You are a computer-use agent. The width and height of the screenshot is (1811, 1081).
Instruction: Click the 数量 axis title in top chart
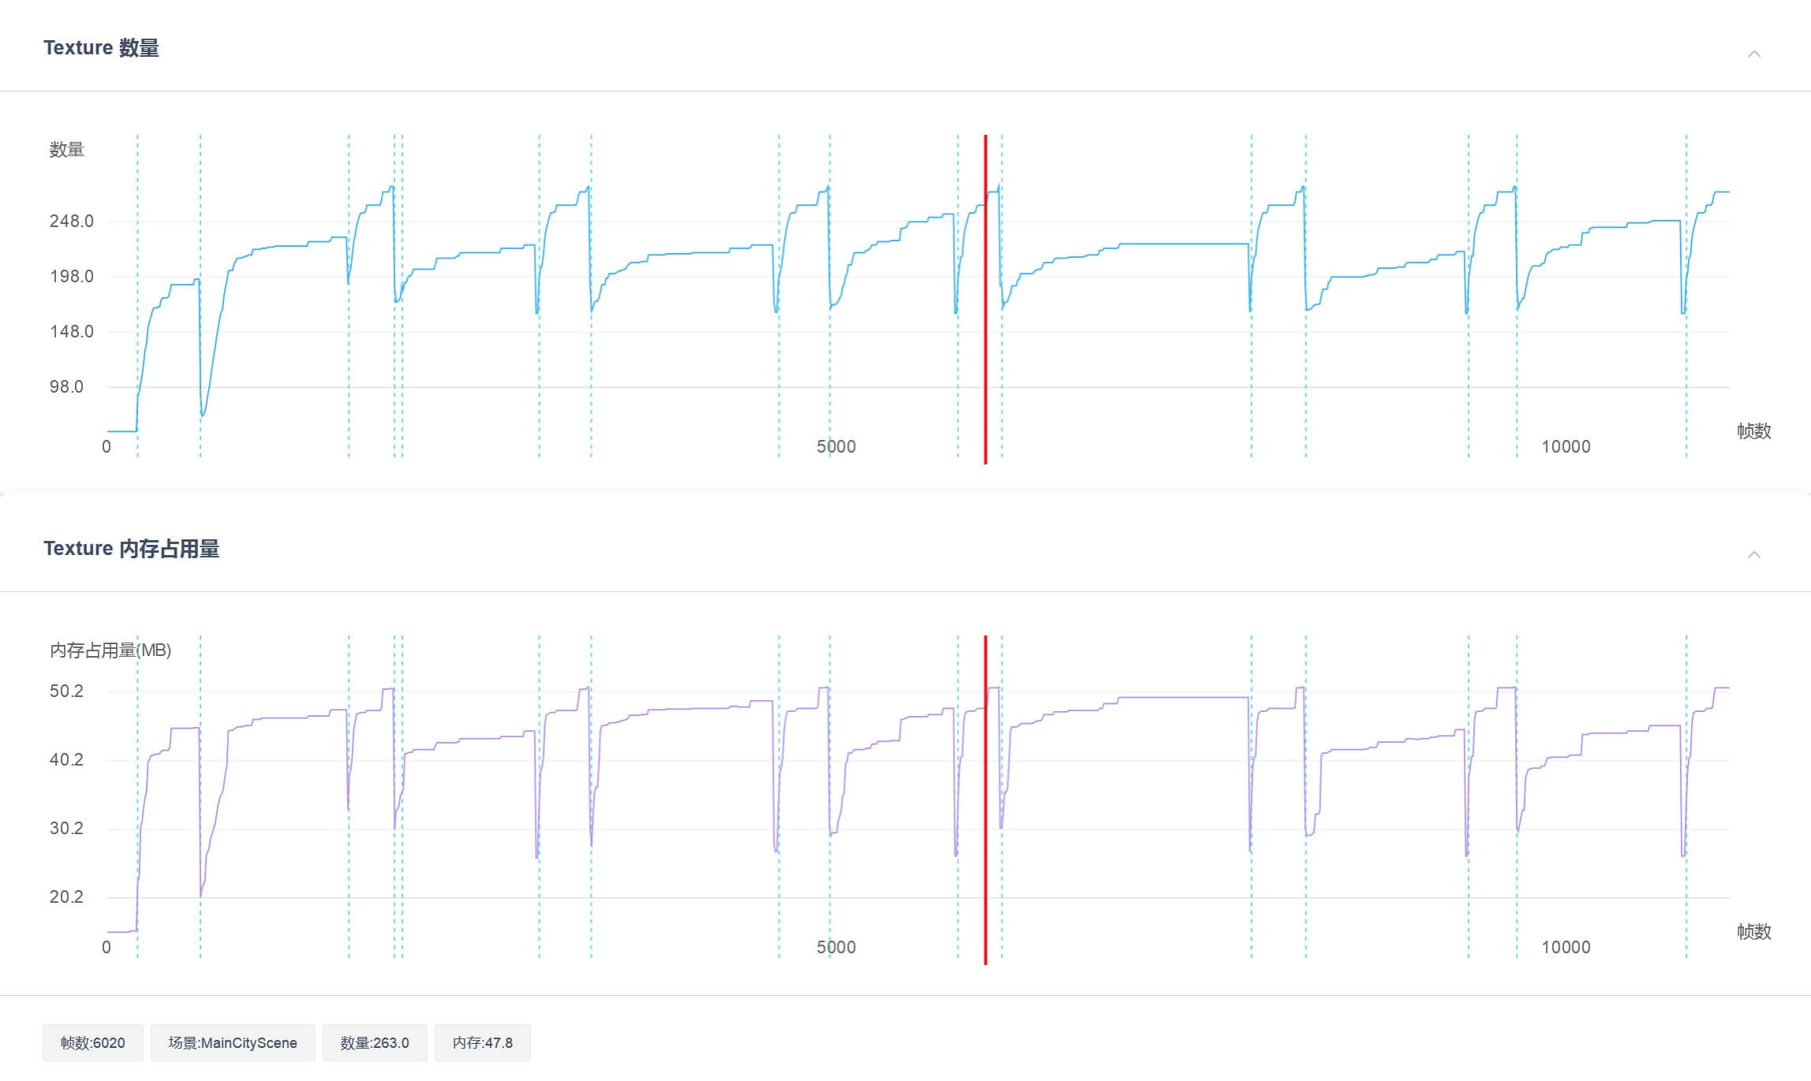pyautogui.click(x=66, y=149)
